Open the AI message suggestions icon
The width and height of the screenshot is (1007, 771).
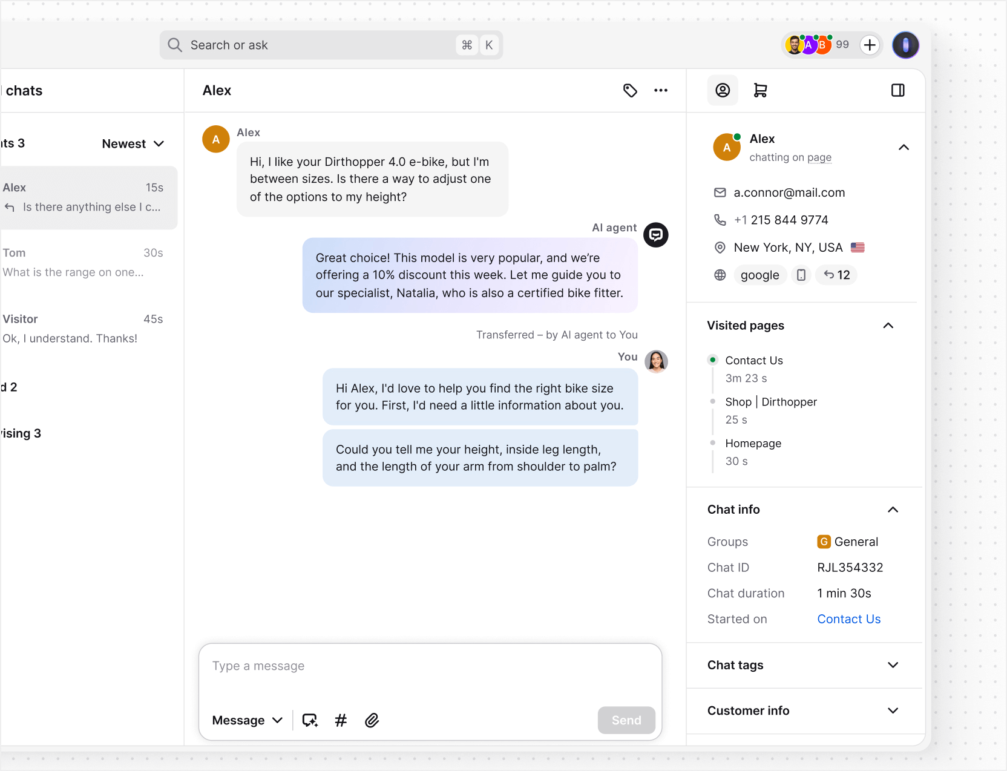click(x=310, y=720)
